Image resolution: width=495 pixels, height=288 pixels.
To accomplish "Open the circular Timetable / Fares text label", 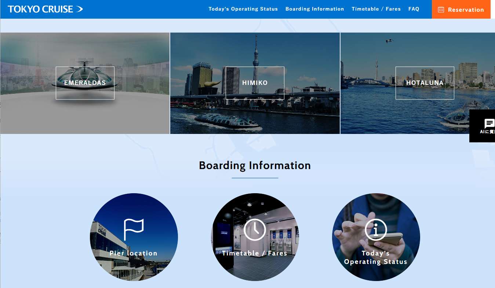I will point(255,253).
